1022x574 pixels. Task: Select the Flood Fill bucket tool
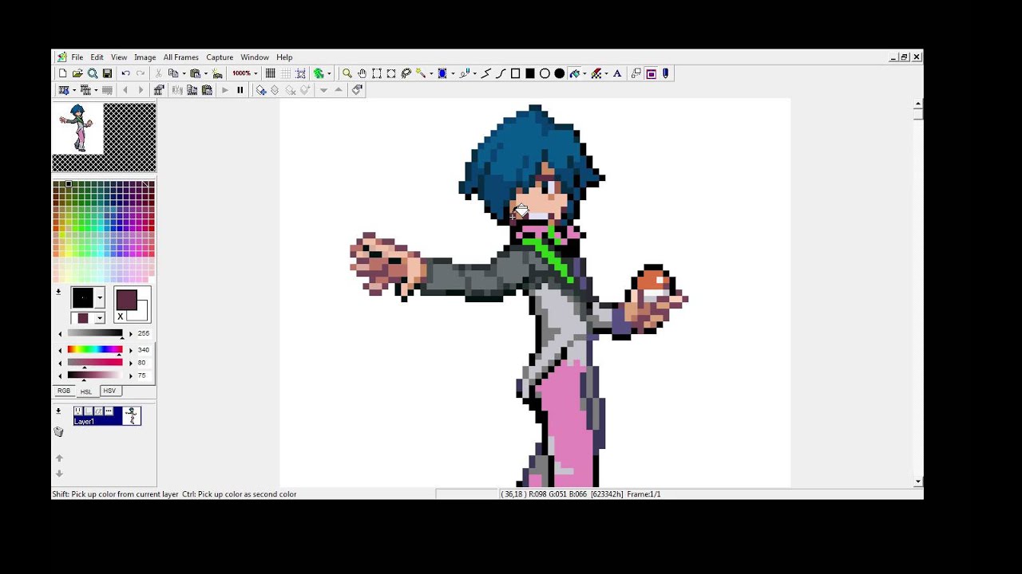click(x=575, y=73)
